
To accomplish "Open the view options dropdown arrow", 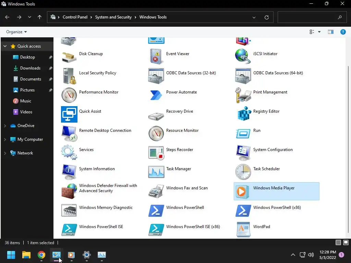I will (x=319, y=32).
